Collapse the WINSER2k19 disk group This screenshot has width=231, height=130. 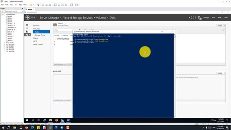click(56, 39)
